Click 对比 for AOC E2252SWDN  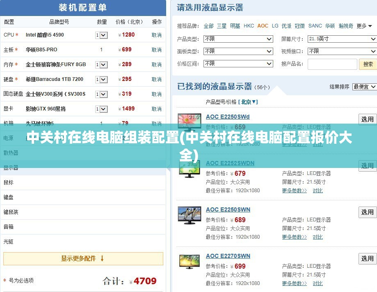[318, 191]
